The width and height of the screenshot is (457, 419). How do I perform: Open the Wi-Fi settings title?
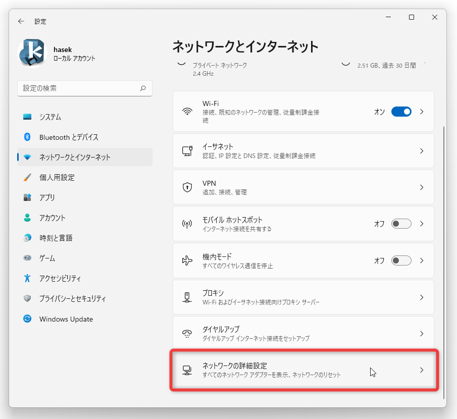(x=211, y=103)
